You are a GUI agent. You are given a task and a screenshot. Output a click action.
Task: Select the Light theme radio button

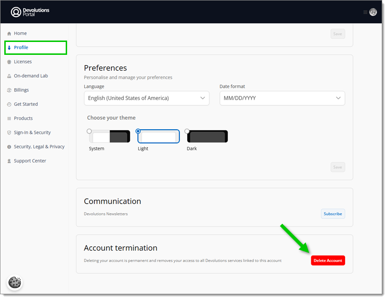coord(139,131)
